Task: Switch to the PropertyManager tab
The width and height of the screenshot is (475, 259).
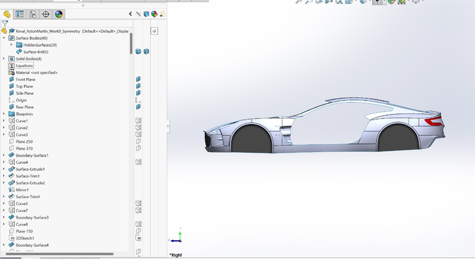Action: pos(20,14)
